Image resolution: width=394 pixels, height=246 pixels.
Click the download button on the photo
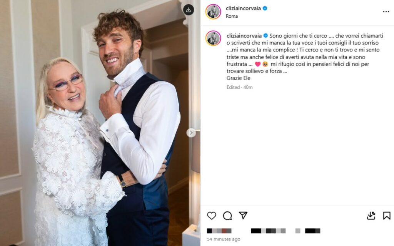tap(188, 10)
